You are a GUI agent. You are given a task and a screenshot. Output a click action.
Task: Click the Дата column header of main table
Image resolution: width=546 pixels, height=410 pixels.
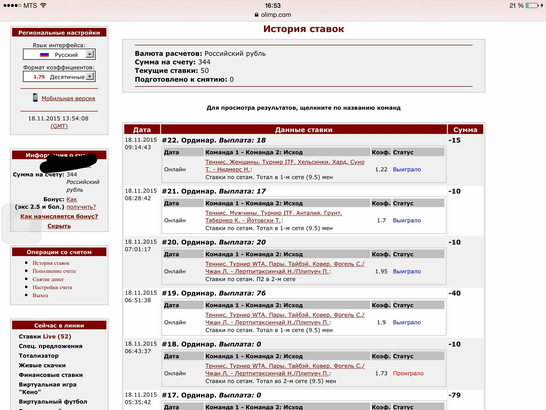[x=142, y=129]
